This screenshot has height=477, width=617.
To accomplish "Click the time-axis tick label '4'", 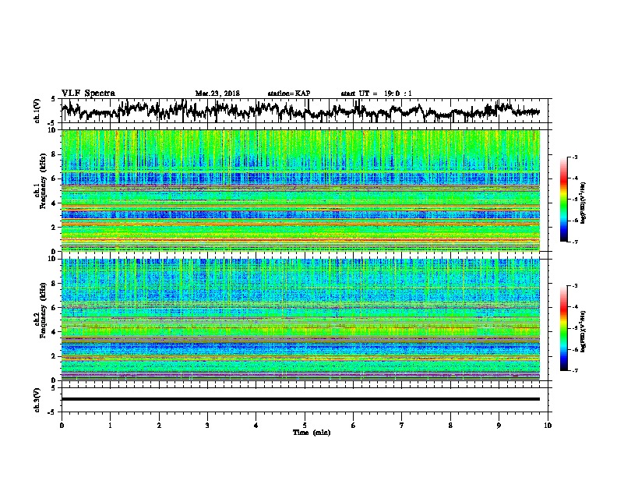I will point(256,426).
